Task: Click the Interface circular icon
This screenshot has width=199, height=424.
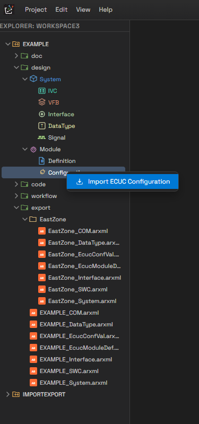Action: [x=41, y=114]
